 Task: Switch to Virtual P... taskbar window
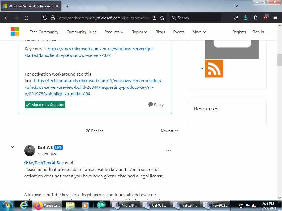coord(185,206)
